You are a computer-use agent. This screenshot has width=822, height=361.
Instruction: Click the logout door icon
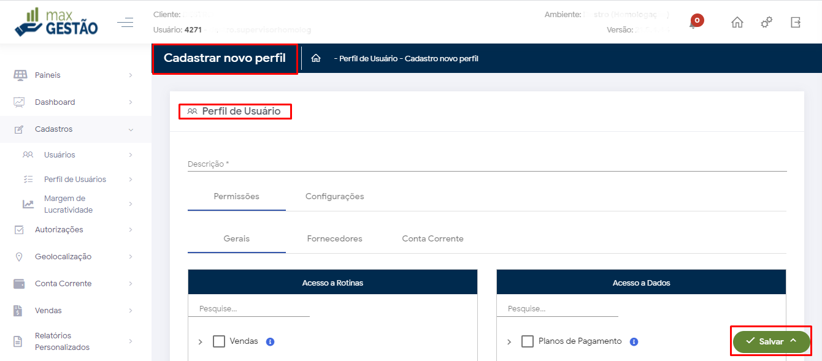click(796, 23)
